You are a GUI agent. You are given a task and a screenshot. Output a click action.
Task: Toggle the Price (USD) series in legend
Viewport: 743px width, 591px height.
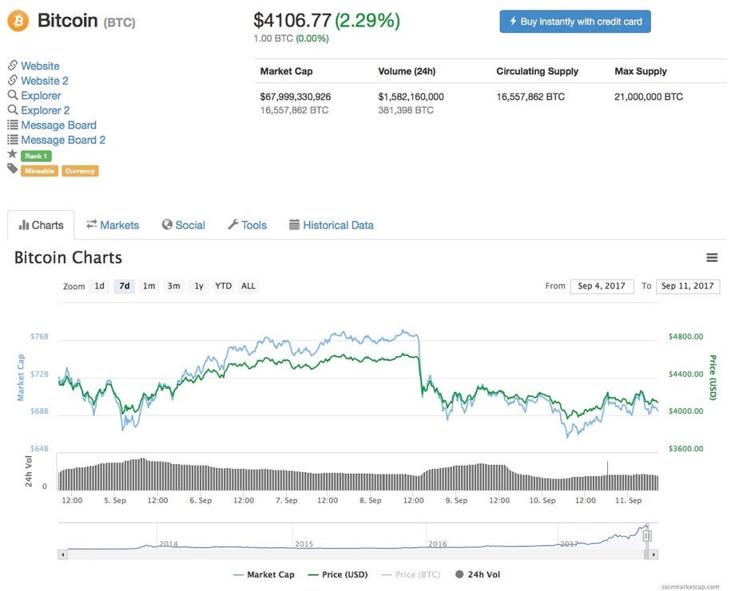[338, 574]
